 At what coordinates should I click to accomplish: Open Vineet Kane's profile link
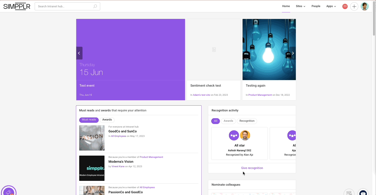click(x=118, y=166)
